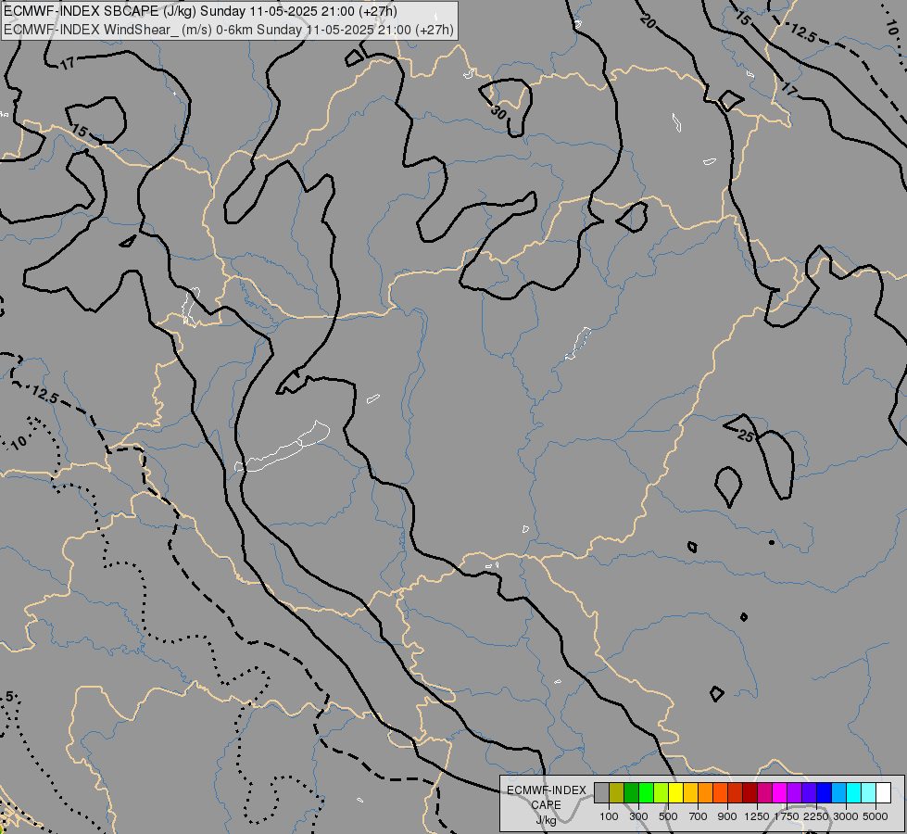Viewport: 907px width, 834px height.
Task: Click the ECMWF-INDEX WindShear title line
Action: pos(229,30)
